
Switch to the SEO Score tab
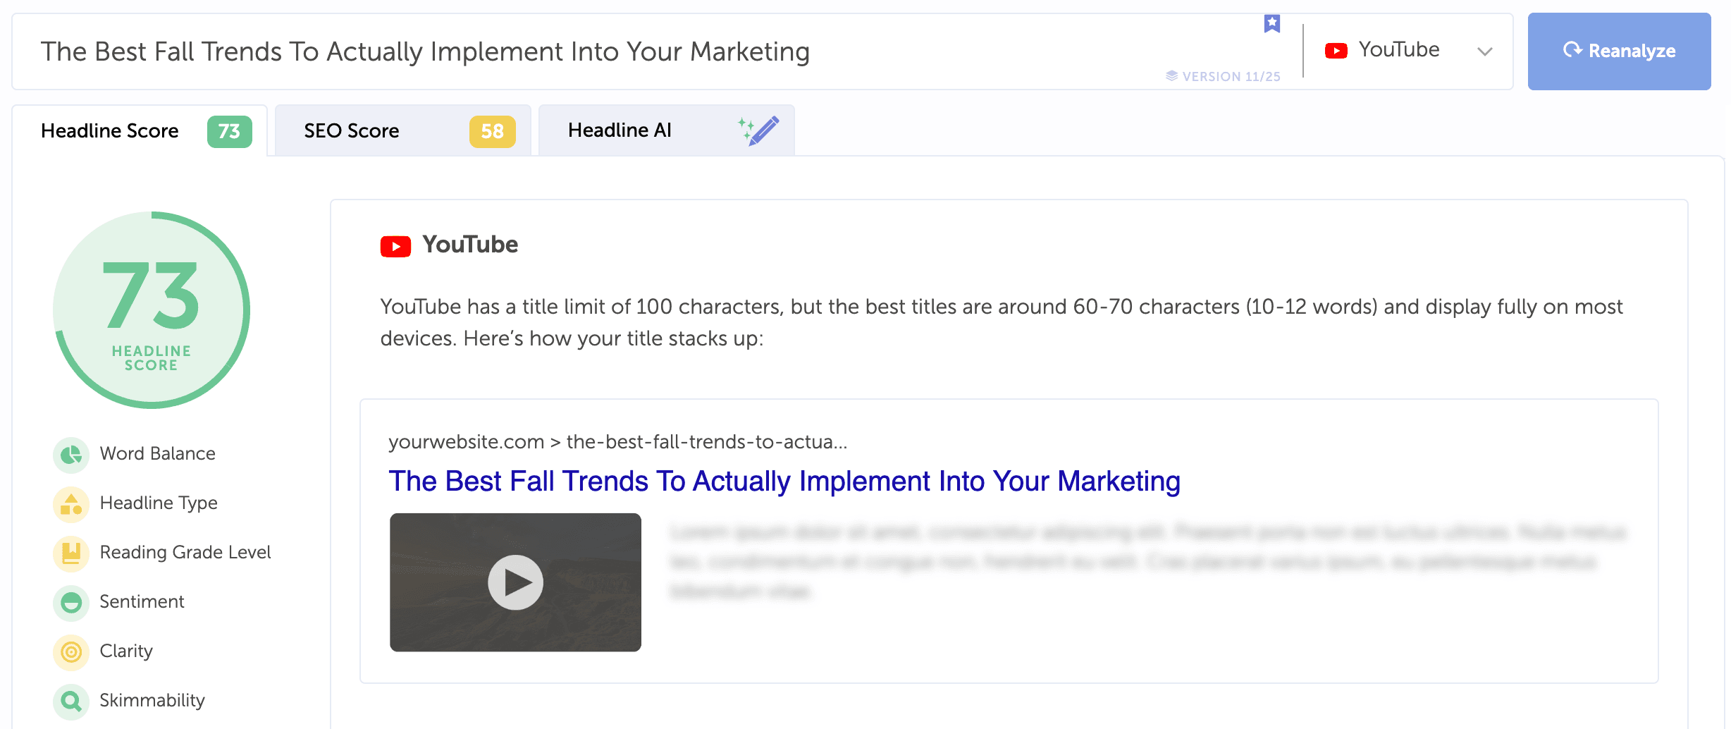pos(402,131)
